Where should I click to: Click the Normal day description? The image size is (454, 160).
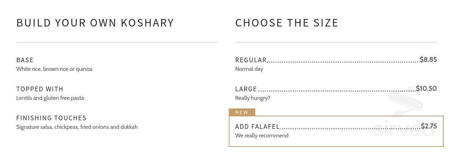click(249, 69)
